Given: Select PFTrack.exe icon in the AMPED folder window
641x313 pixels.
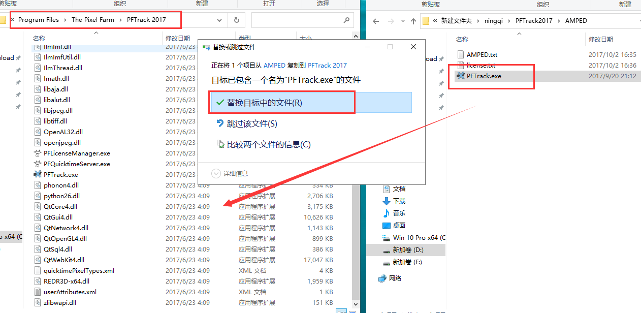Looking at the screenshot, I should [x=461, y=76].
